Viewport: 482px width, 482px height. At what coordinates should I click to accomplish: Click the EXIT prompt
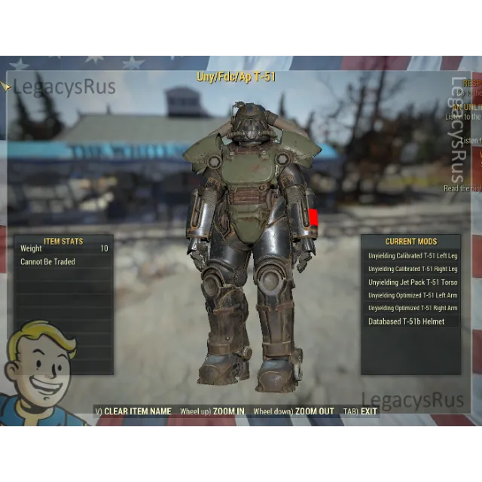coord(360,411)
